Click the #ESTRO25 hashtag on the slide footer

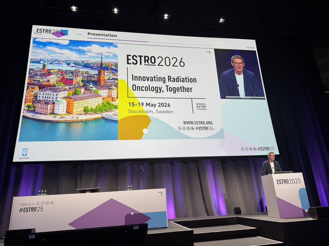coord(266,149)
